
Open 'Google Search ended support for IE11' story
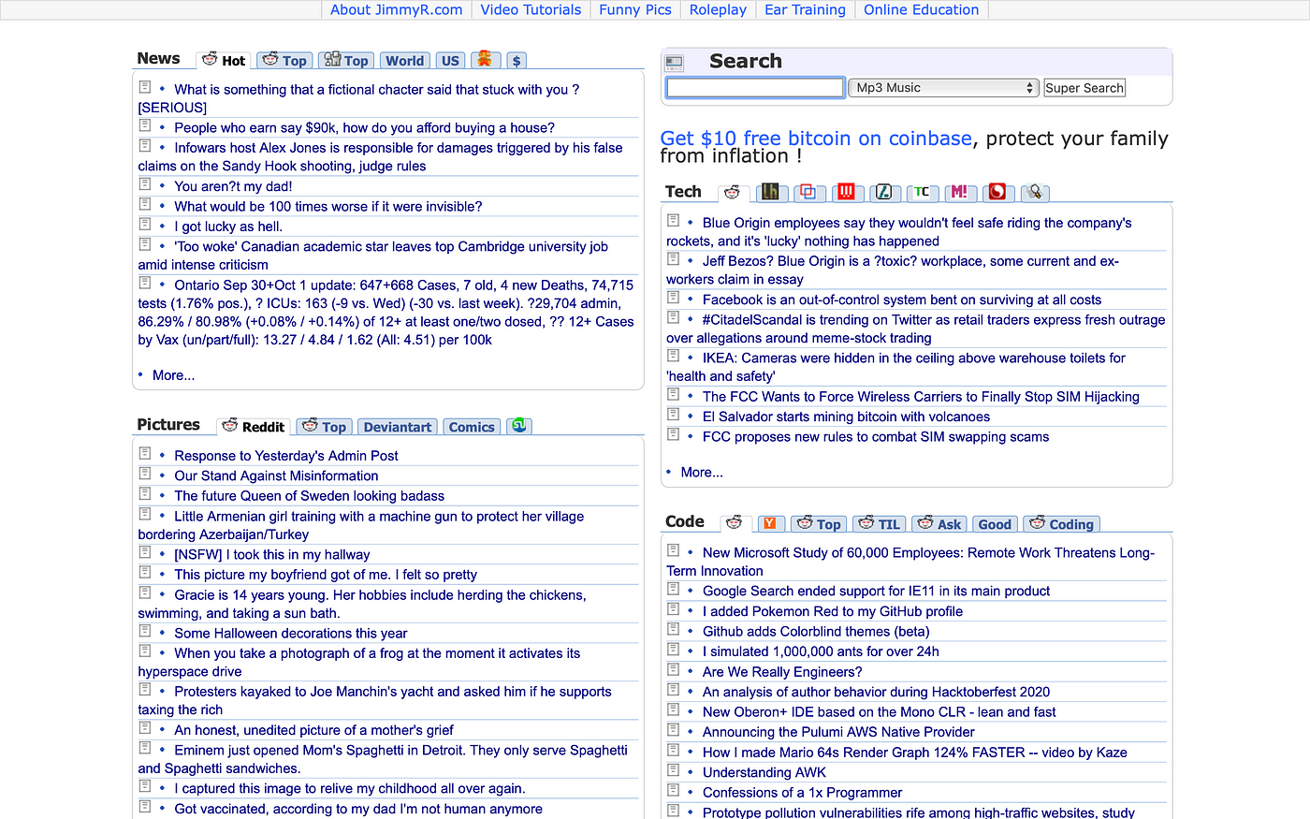coord(876,592)
